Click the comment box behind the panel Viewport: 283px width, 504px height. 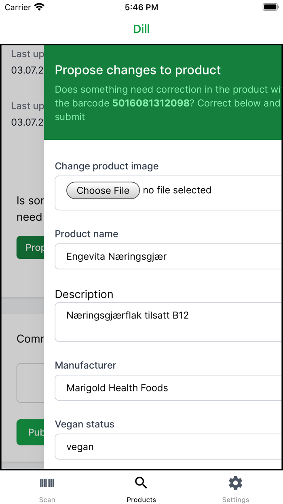30,383
